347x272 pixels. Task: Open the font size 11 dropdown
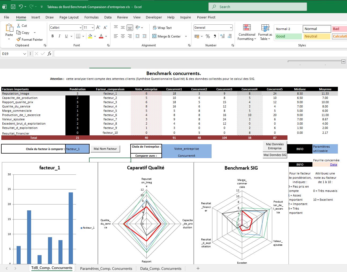(93, 28)
